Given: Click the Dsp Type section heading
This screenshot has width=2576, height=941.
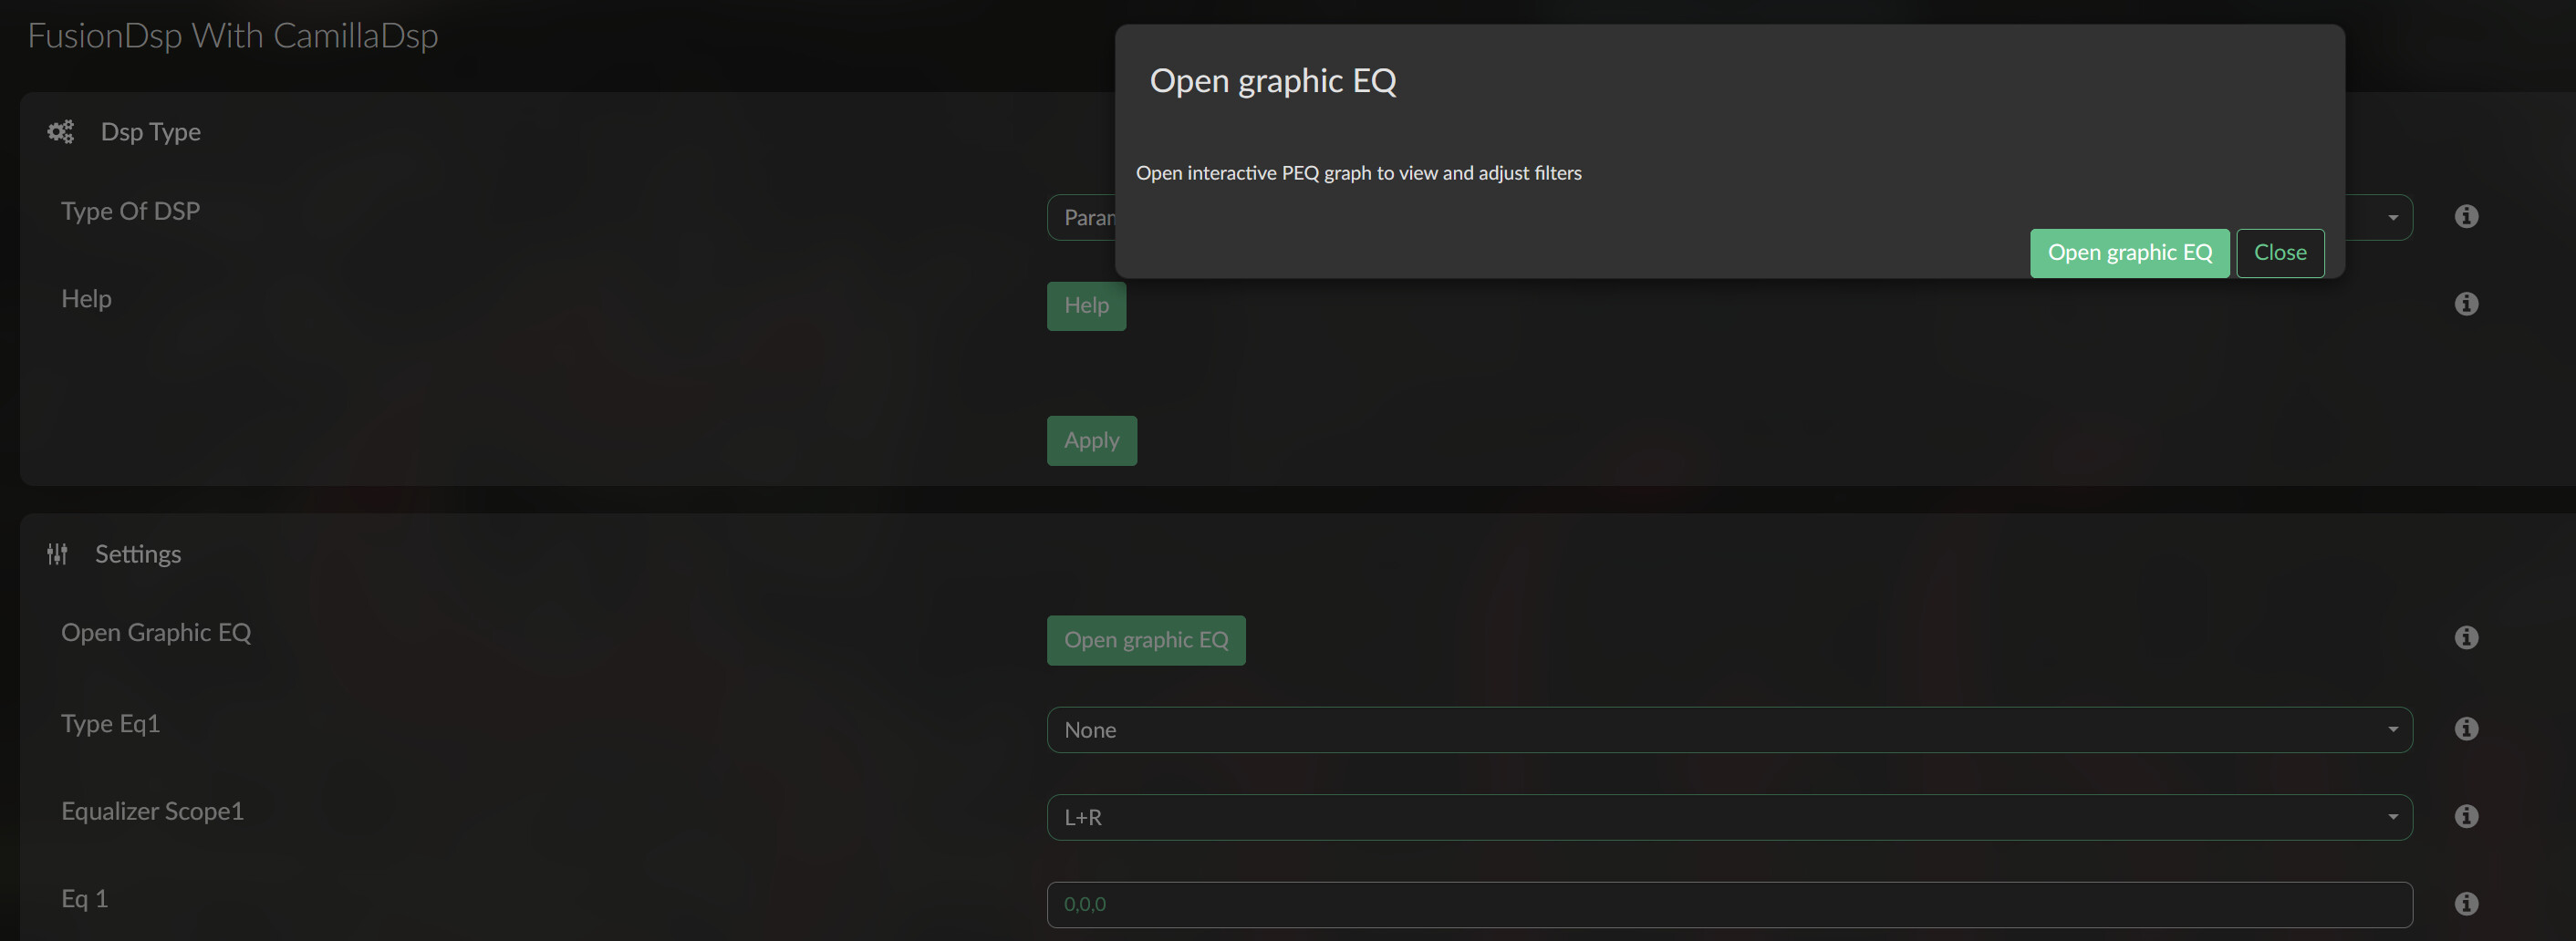Looking at the screenshot, I should (x=151, y=132).
